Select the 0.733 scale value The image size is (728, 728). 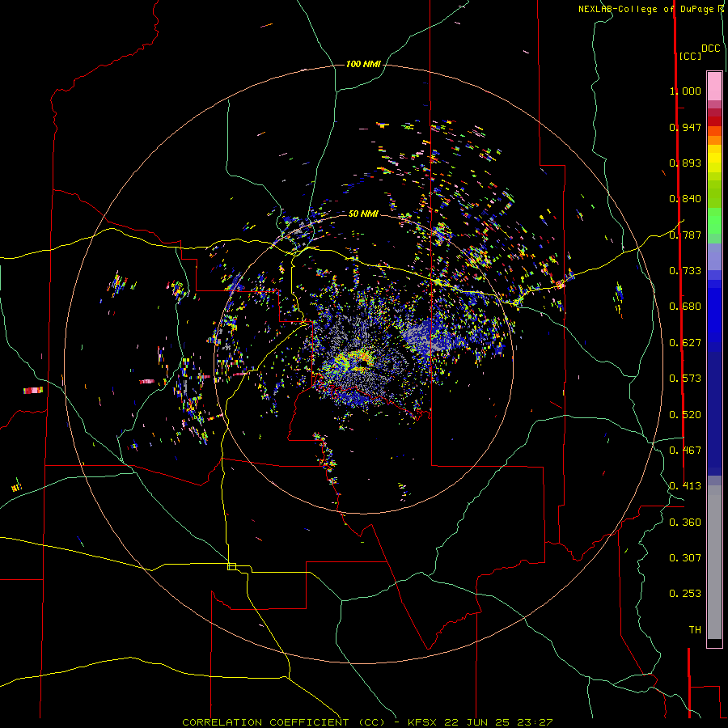click(x=685, y=271)
